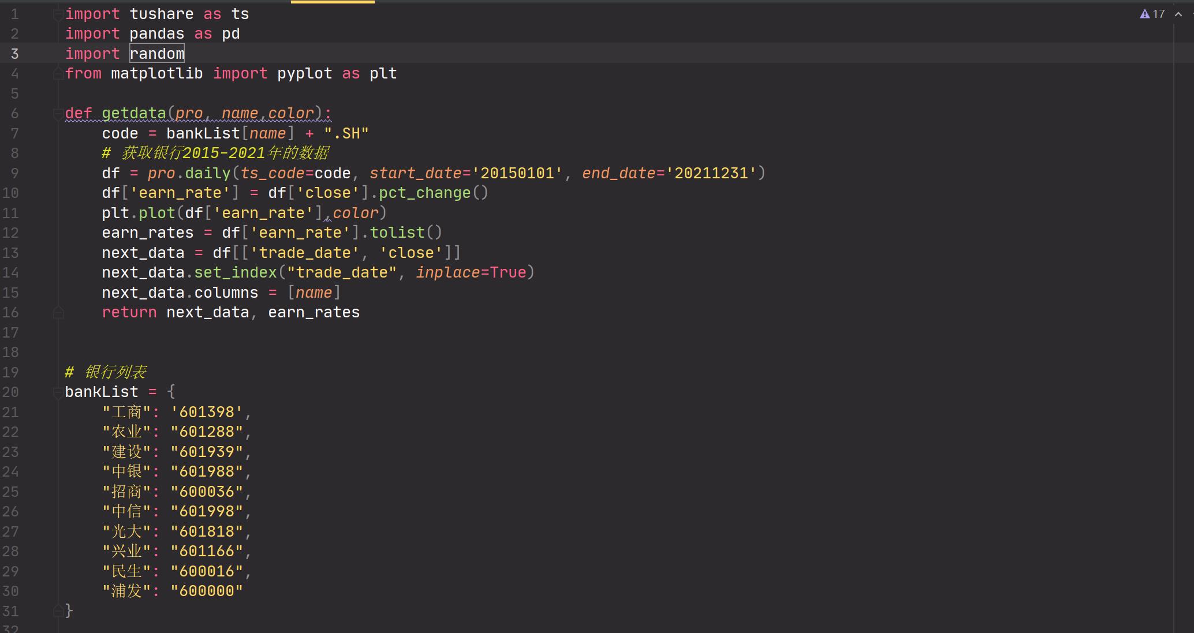Viewport: 1194px width, 633px height.
Task: Collapse the import block fold marker on line 1
Action: coord(58,14)
